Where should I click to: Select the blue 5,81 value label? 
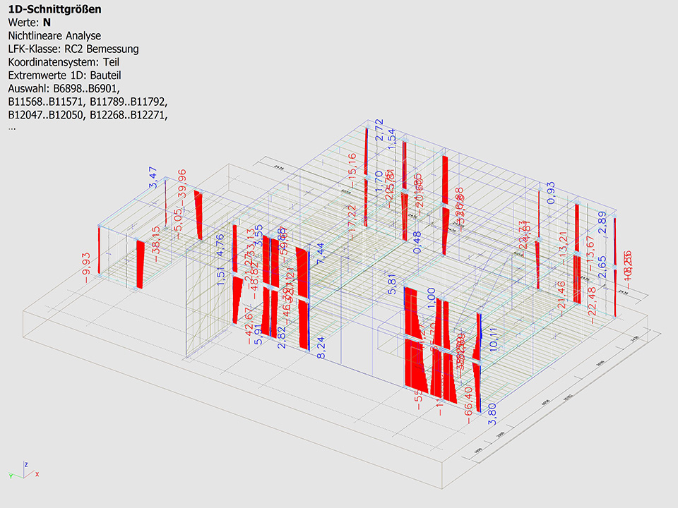[392, 283]
